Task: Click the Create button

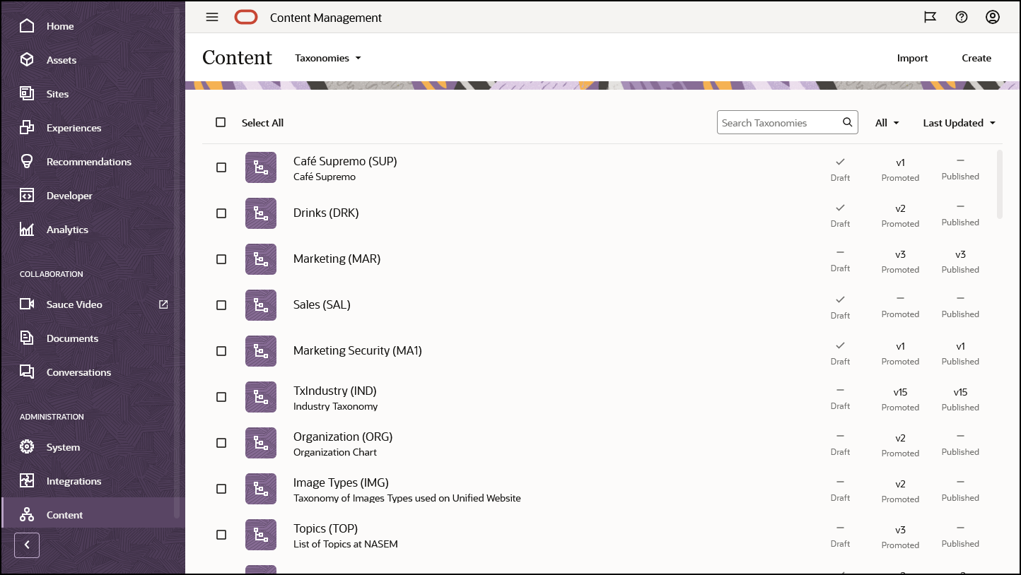Action: pos(976,58)
